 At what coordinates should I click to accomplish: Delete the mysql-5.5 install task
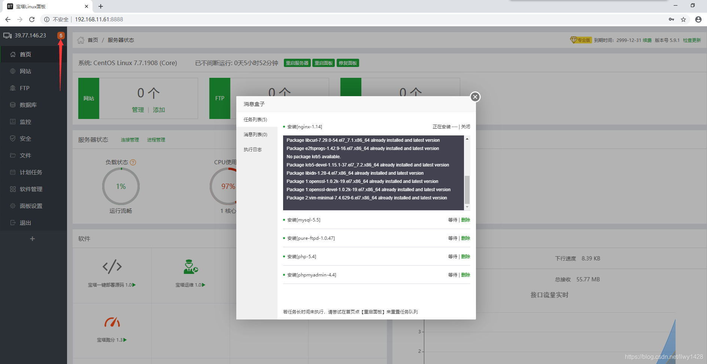tap(465, 220)
